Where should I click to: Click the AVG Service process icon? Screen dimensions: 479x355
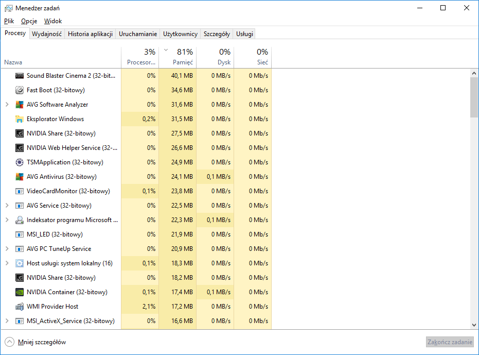[x=20, y=206]
